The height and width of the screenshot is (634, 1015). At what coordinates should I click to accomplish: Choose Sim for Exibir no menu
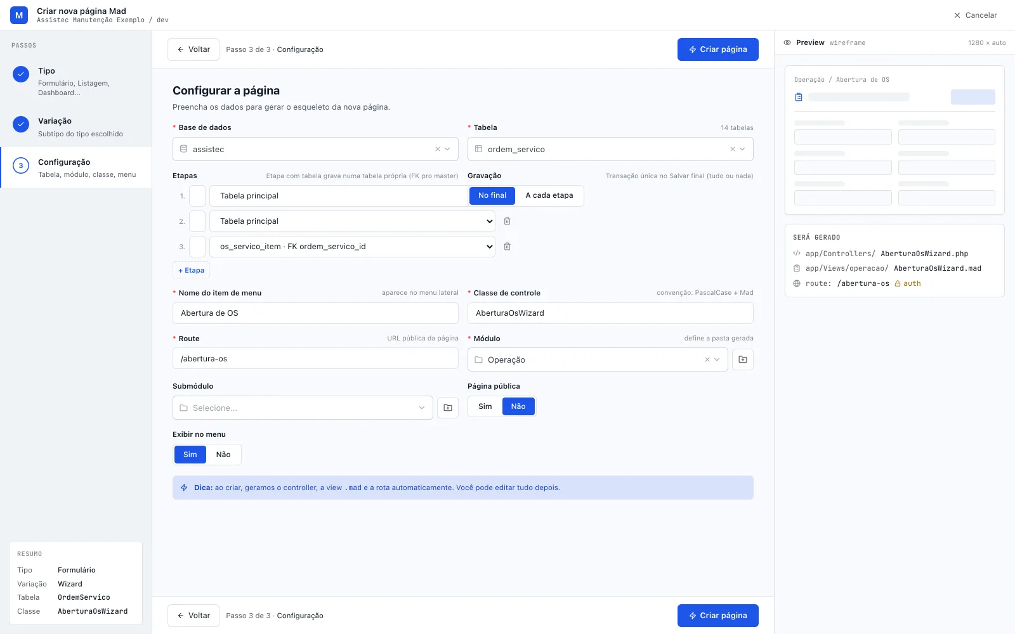[190, 455]
